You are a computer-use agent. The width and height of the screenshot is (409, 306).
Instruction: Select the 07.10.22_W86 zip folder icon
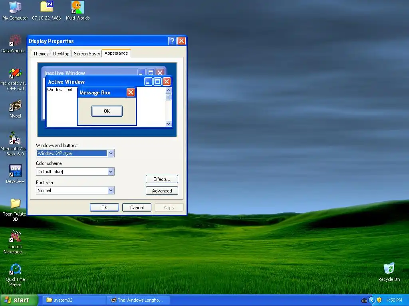[46, 10]
